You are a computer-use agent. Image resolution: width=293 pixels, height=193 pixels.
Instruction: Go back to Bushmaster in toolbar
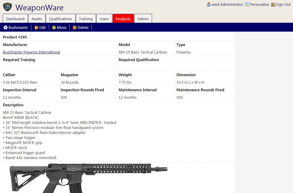pos(18,28)
